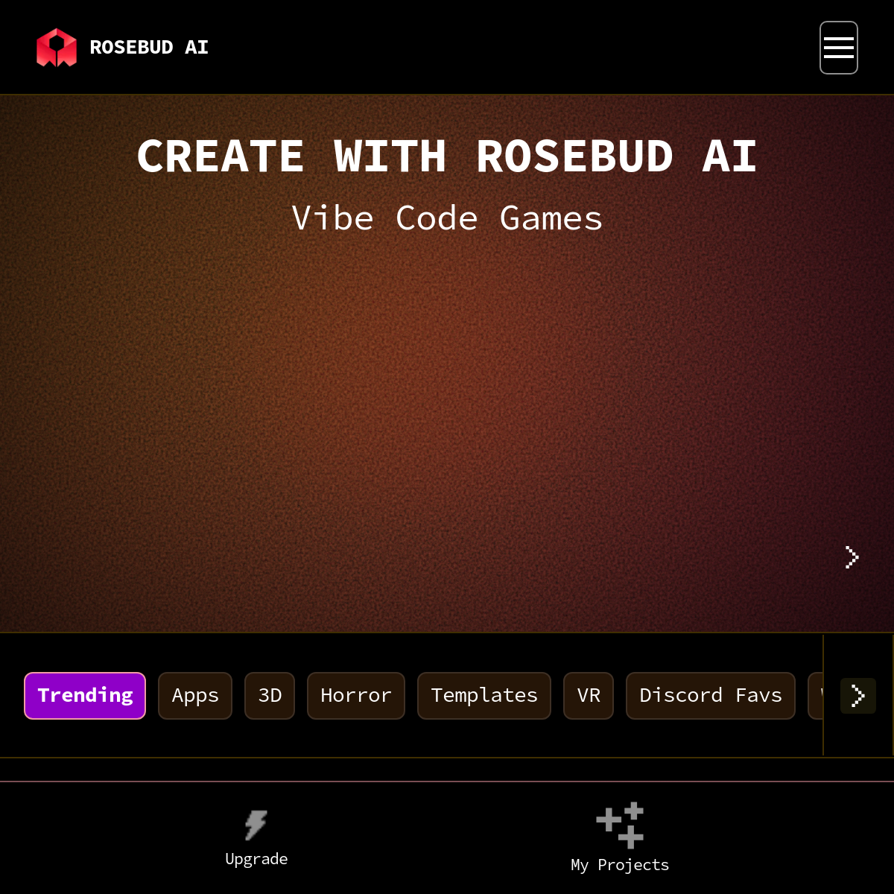The height and width of the screenshot is (894, 894).
Task: Click the Upgrade text label
Action: tap(256, 859)
